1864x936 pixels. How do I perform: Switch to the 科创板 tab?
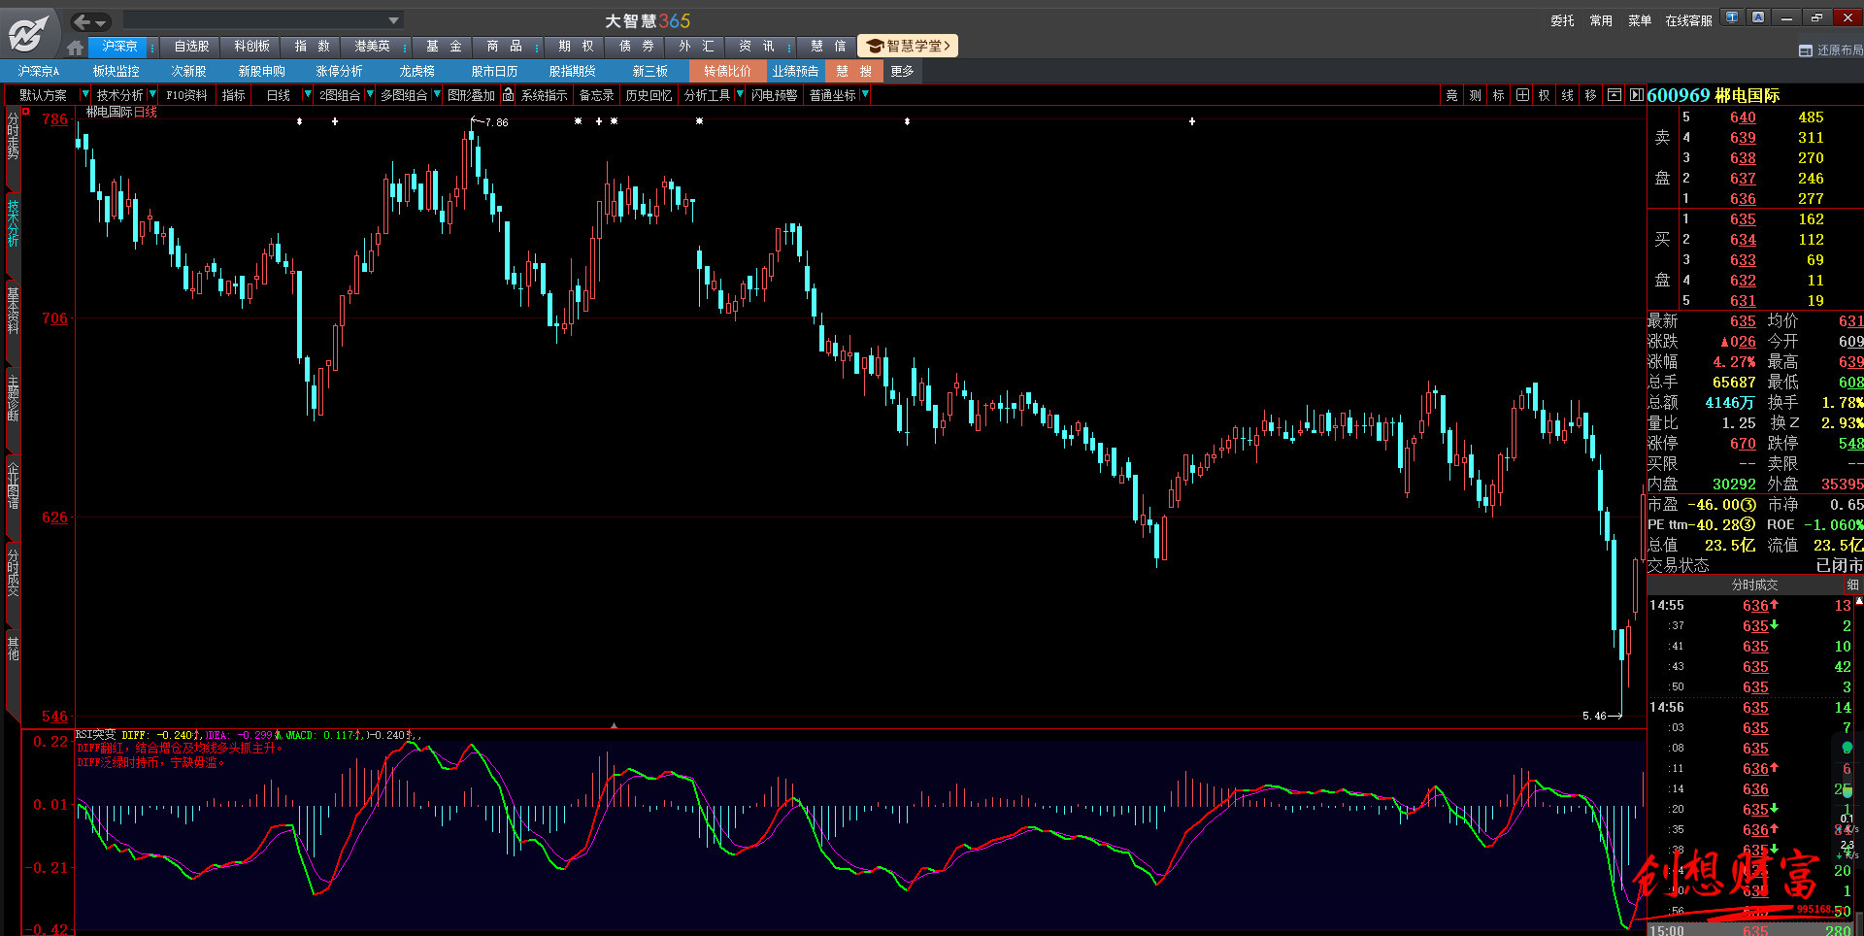[251, 46]
